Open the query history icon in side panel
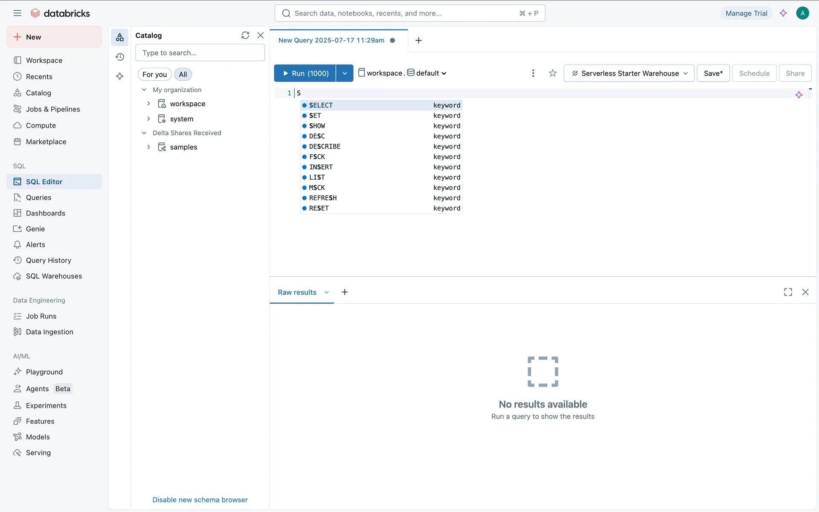The height and width of the screenshot is (512, 819). pyautogui.click(x=120, y=57)
